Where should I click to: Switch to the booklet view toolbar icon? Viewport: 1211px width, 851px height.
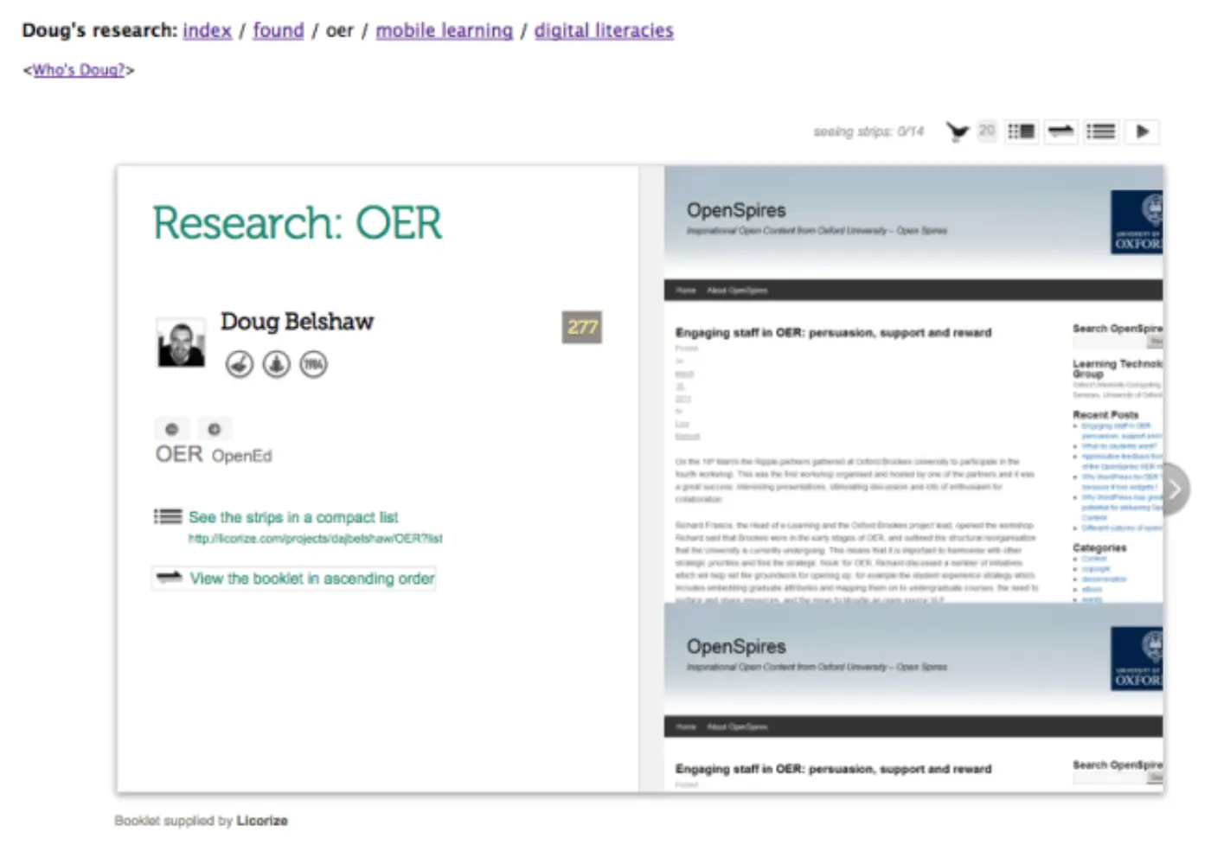[x=1022, y=131]
